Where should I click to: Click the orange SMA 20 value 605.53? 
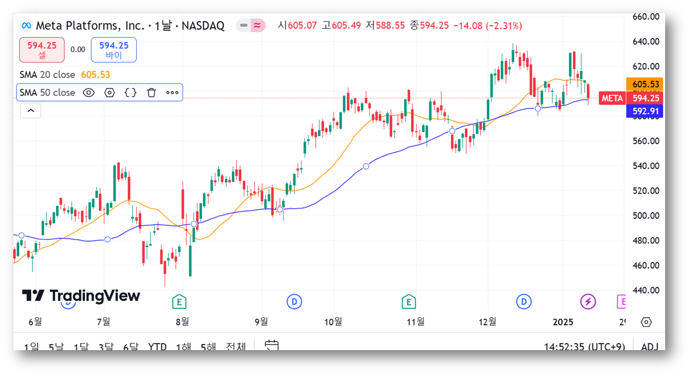(x=96, y=74)
